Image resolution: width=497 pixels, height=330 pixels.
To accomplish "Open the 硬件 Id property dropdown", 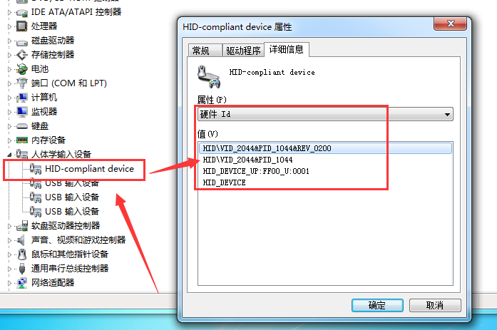I will tap(325, 114).
